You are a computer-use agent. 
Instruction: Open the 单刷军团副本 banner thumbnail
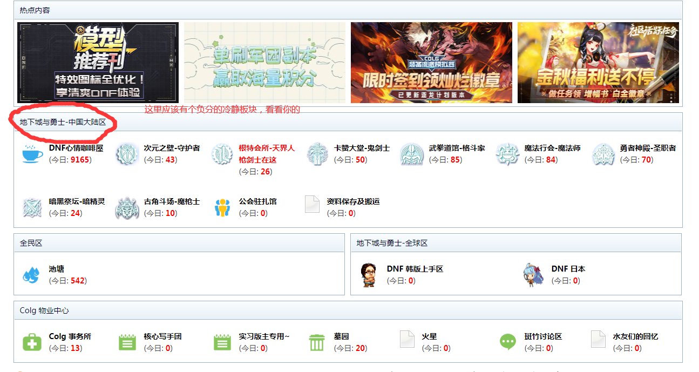(x=264, y=63)
